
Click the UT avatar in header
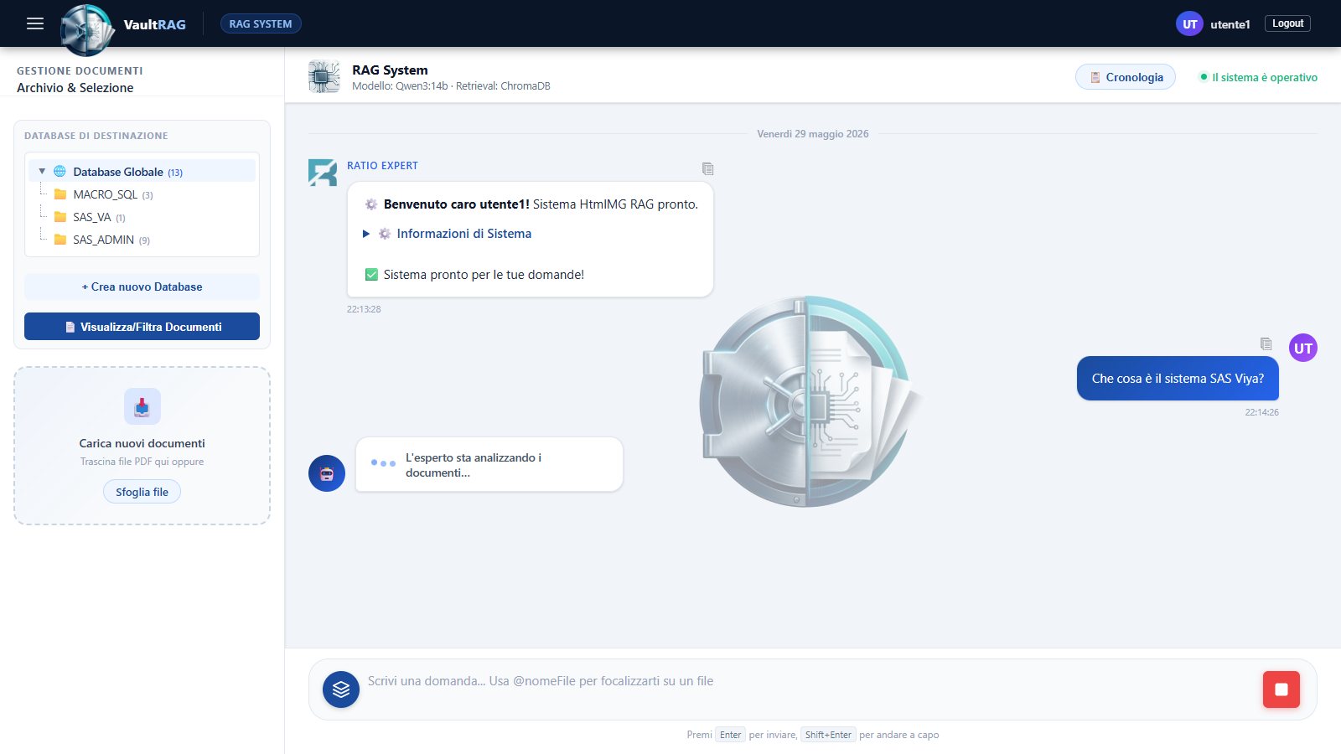(1189, 23)
